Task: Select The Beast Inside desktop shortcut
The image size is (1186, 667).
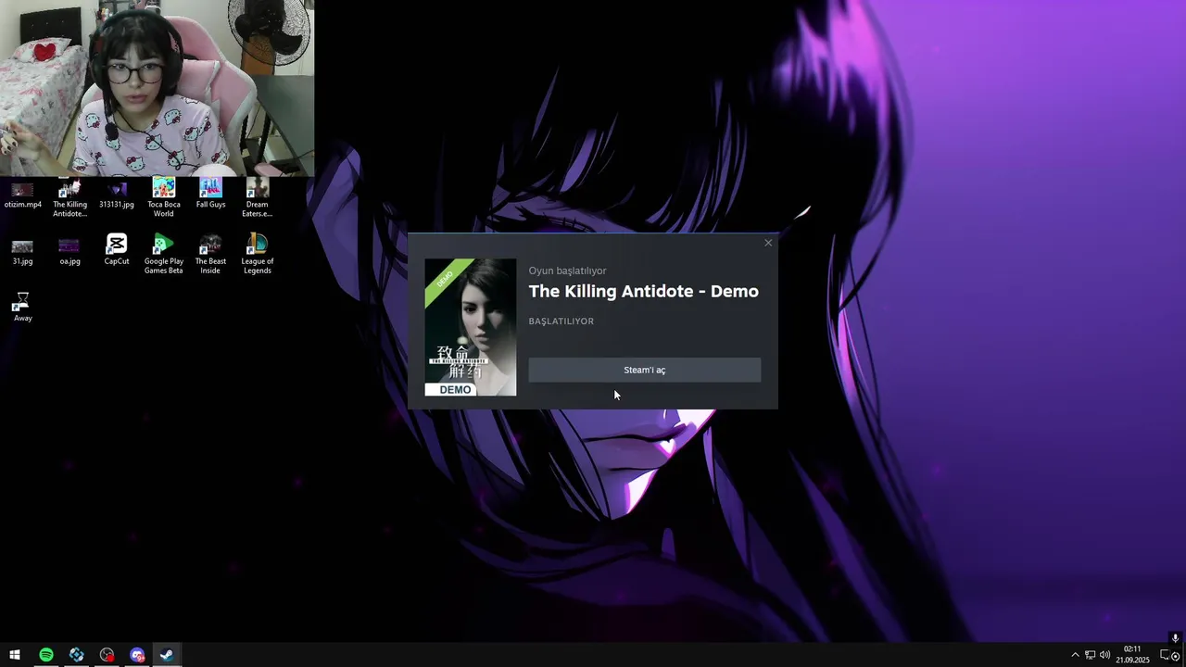Action: tap(210, 255)
